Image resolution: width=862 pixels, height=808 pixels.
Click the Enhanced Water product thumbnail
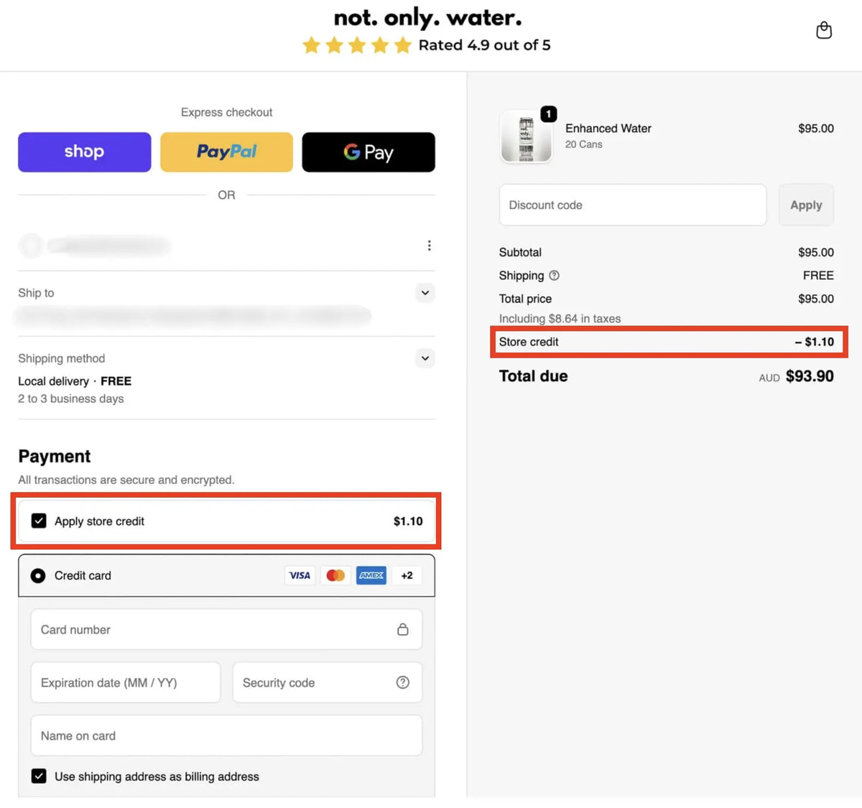coord(527,137)
